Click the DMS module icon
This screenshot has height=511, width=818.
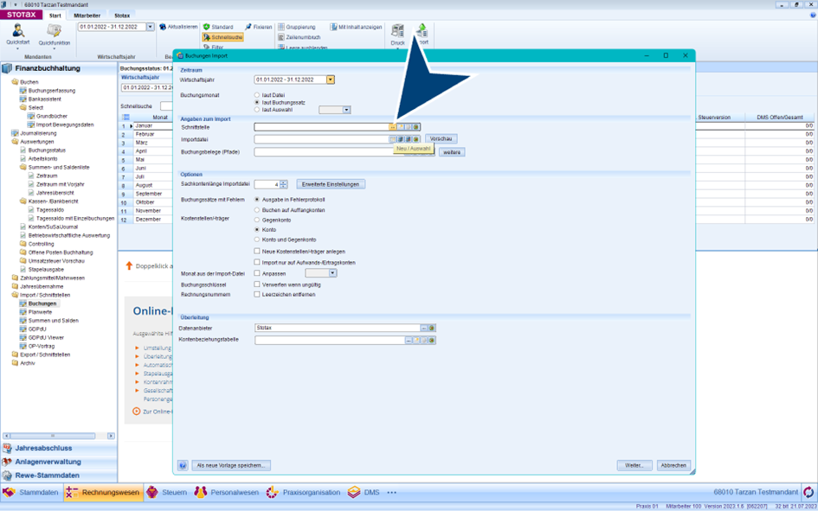click(x=354, y=492)
